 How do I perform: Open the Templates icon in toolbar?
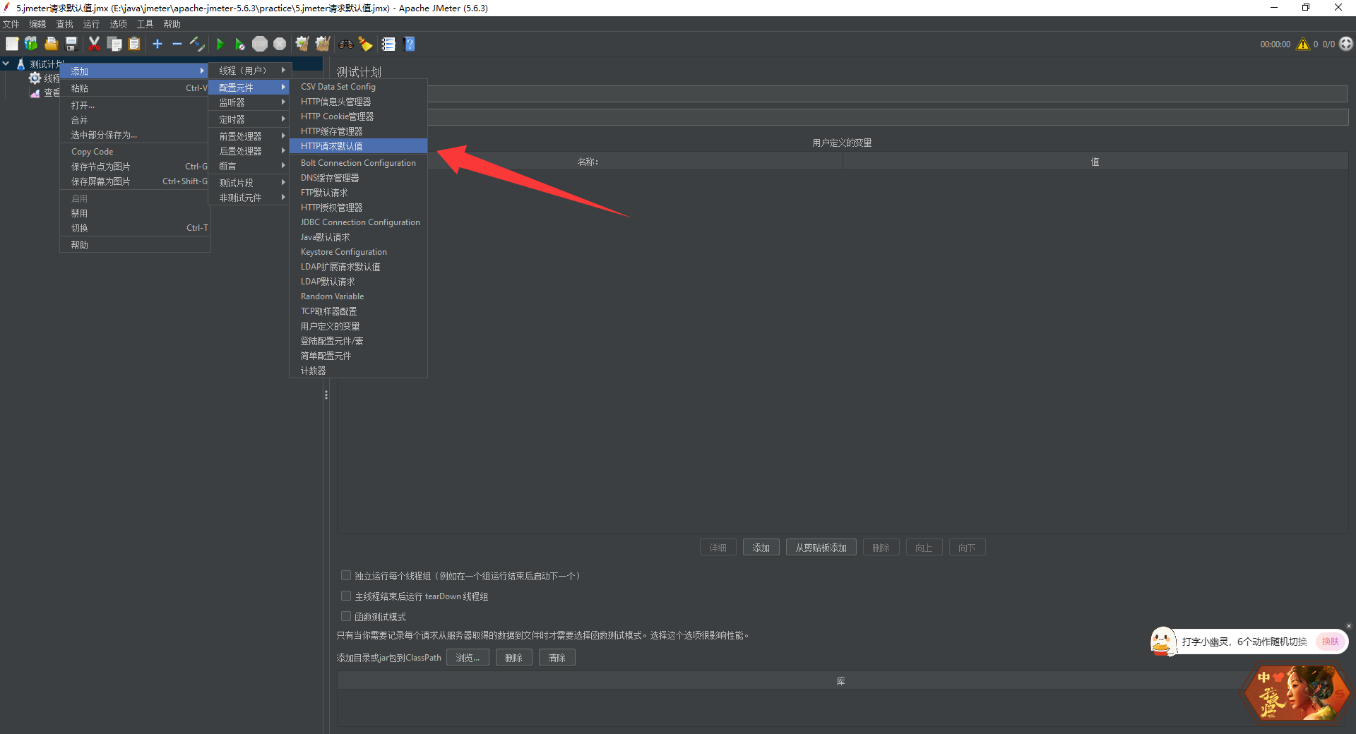31,44
